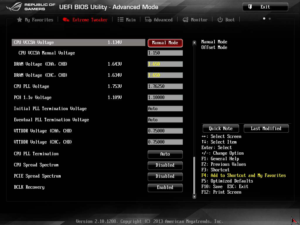Screen dimensions: 300x225
Task: Edit DRAM Voltage (CHC, CHD) value field
Action: coord(165,75)
